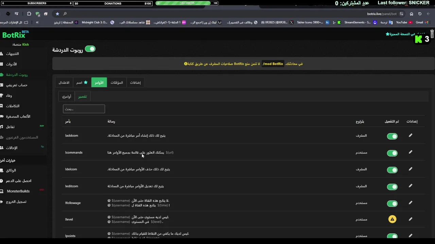Click the تم التفعيل column header
The image size is (435, 244).
click(392, 121)
